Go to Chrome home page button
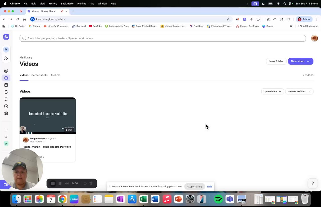This screenshot has height=207, width=321. 24,19
